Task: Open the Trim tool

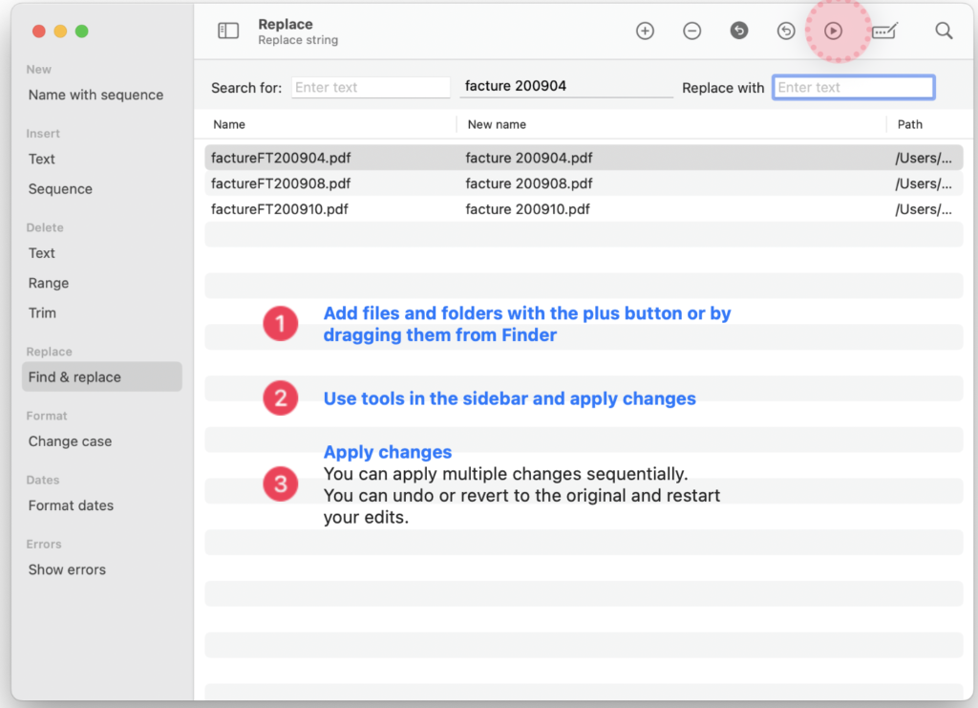Action: [42, 313]
